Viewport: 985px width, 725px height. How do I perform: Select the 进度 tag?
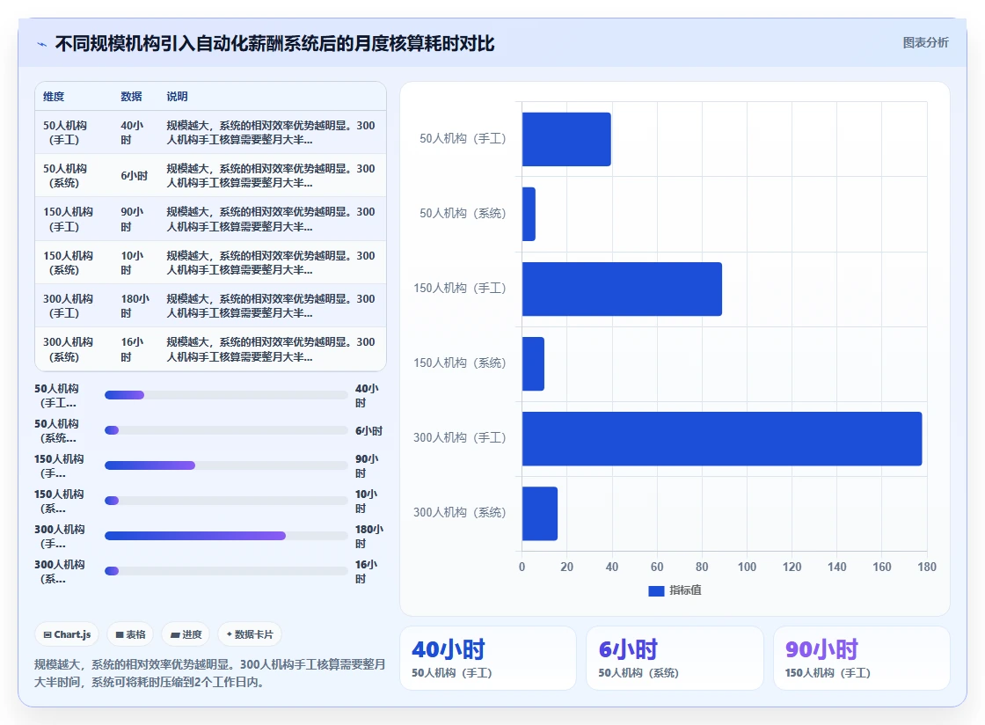[186, 634]
